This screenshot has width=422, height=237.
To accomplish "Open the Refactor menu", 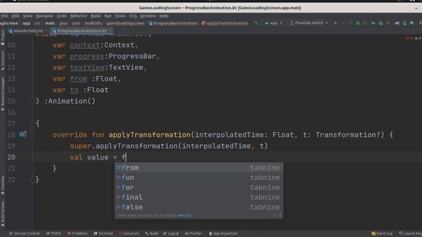I will [x=78, y=16].
